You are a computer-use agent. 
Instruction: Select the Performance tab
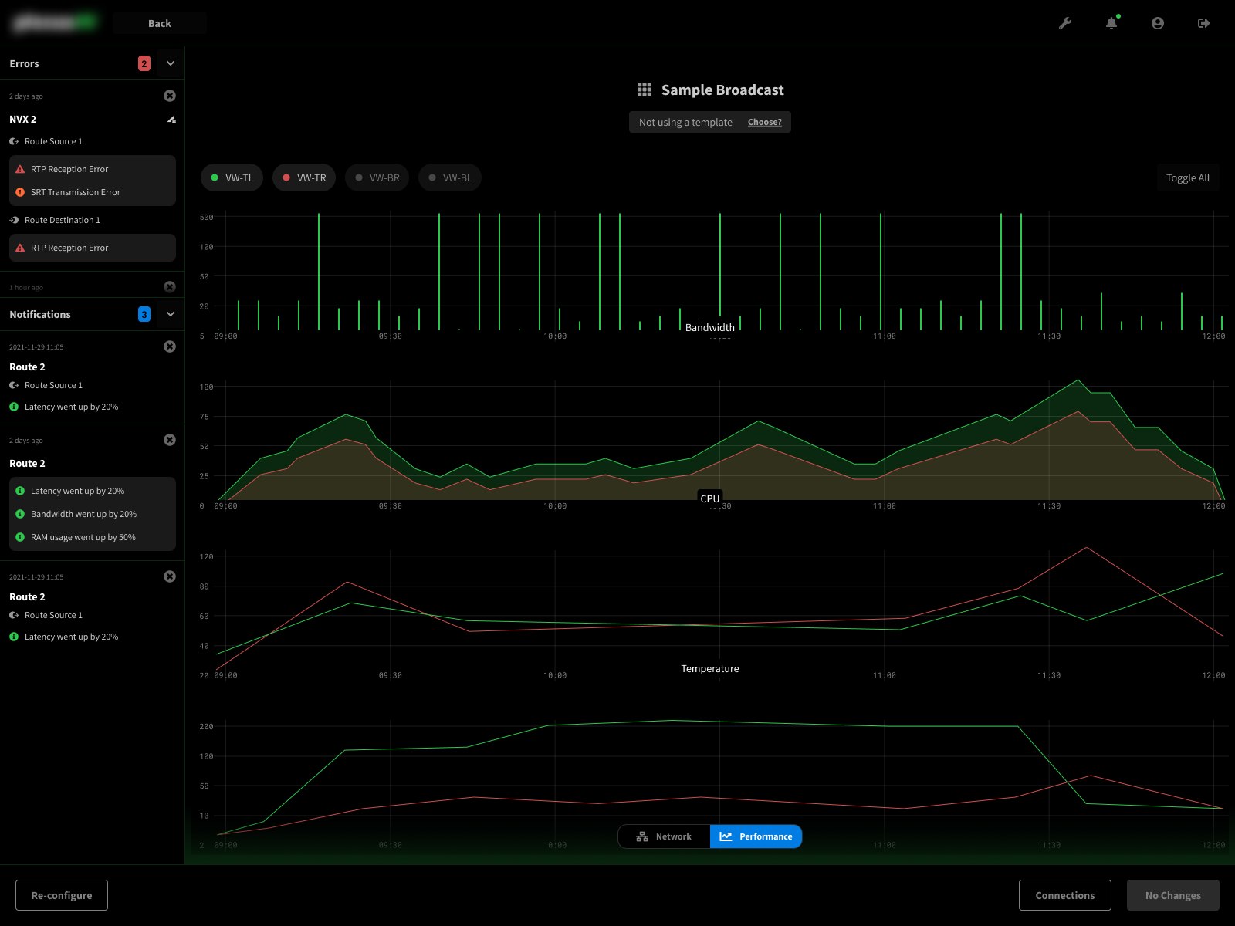point(756,836)
